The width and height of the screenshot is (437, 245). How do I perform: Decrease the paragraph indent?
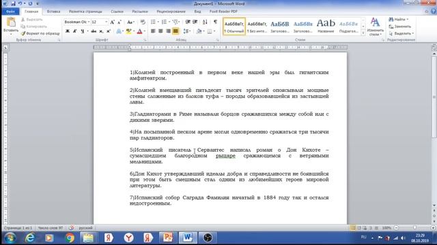pos(188,22)
